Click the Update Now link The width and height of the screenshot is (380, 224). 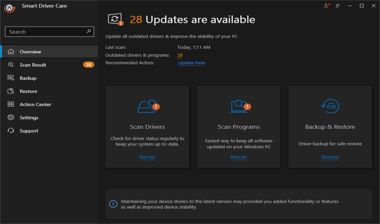pyautogui.click(x=191, y=63)
